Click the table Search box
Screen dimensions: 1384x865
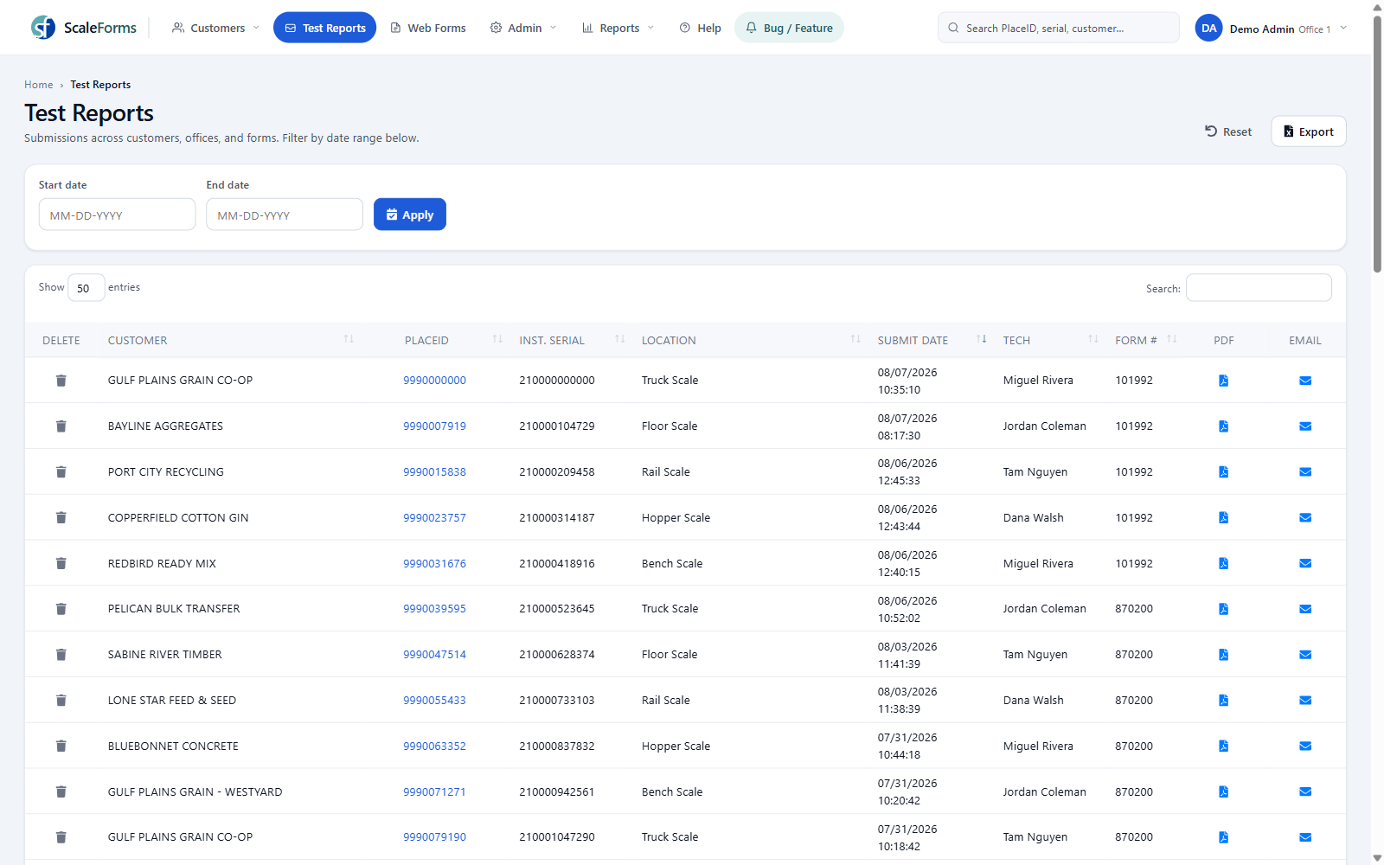tap(1259, 288)
